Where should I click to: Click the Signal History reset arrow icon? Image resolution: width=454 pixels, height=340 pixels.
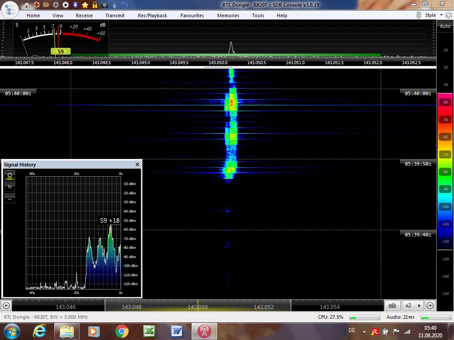click(10, 187)
